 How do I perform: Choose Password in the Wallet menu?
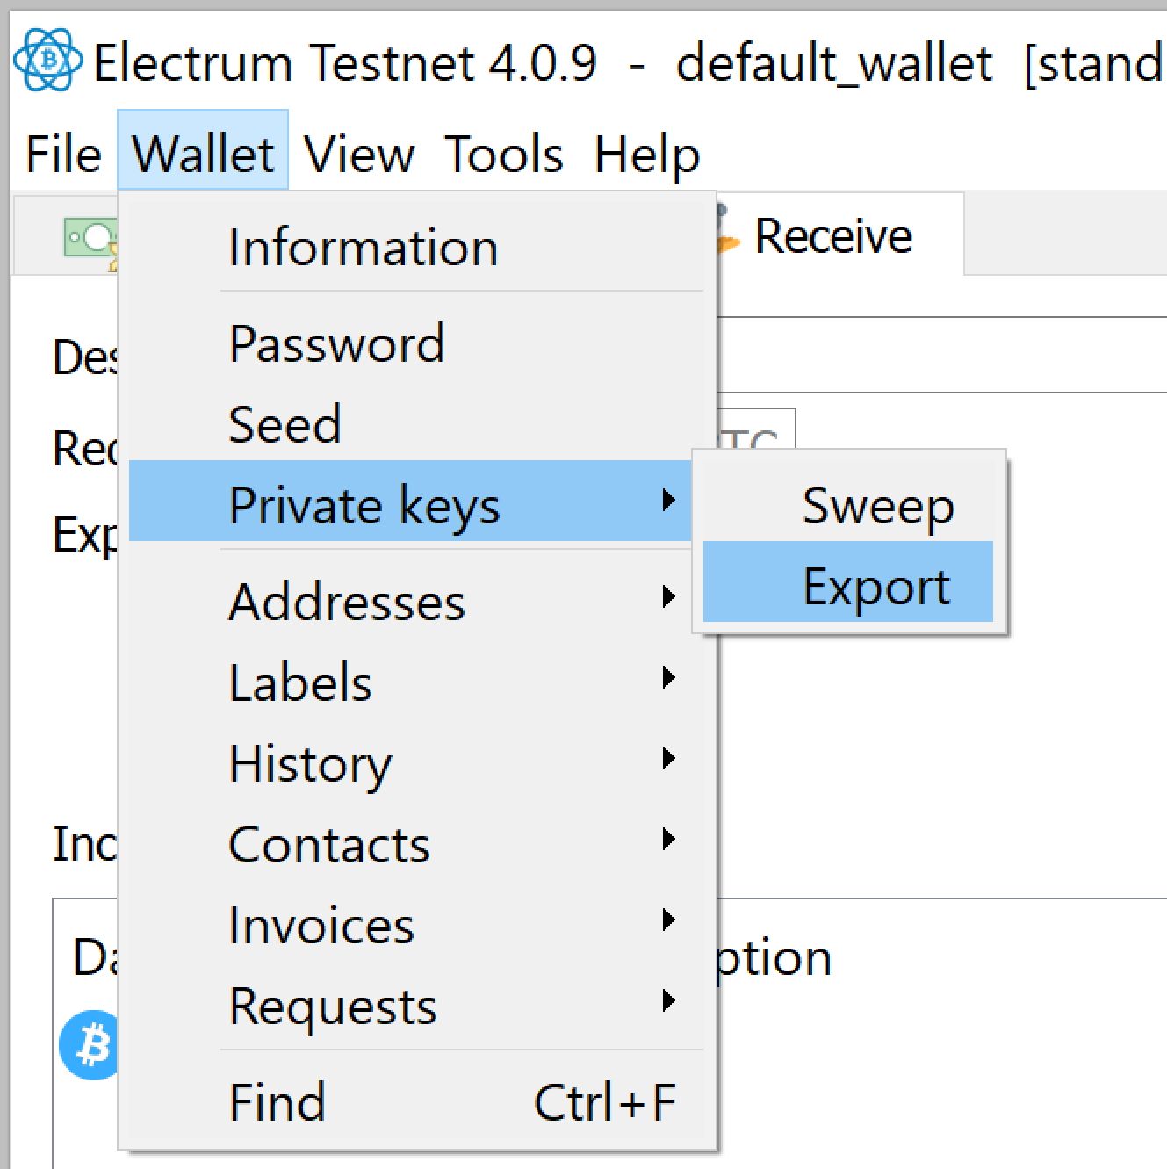click(x=417, y=343)
